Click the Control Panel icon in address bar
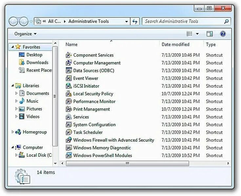The height and width of the screenshot is (196, 241). [38, 21]
